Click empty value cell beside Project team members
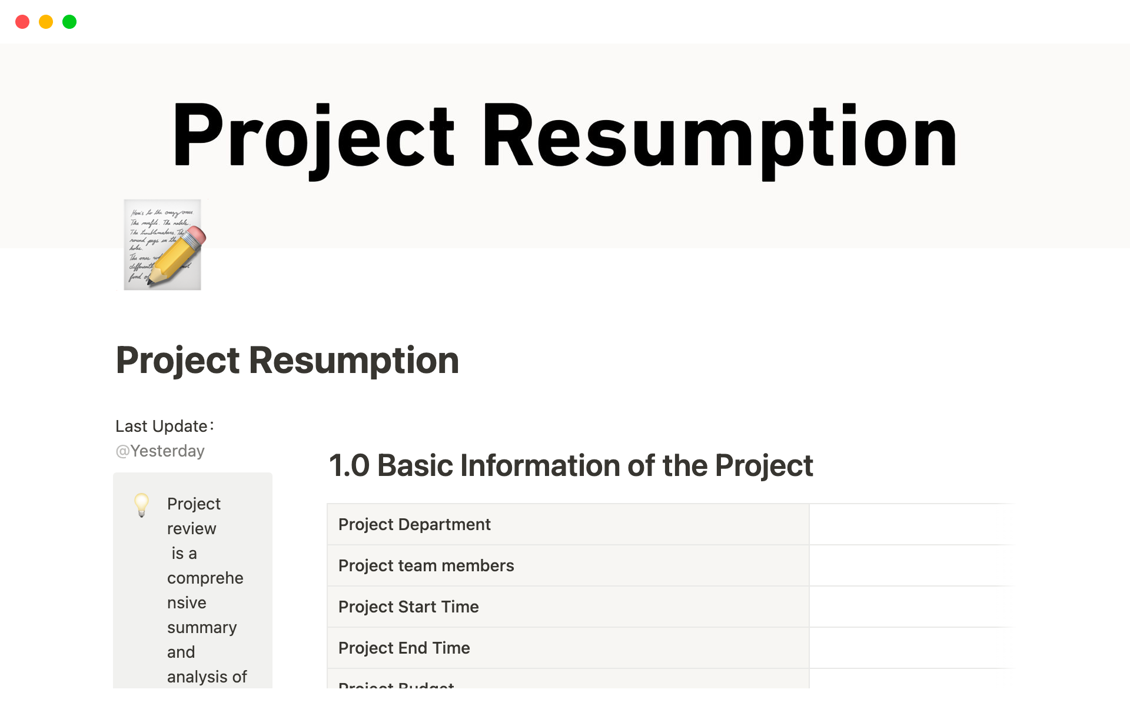 (x=909, y=565)
